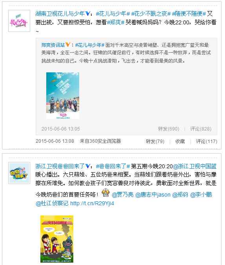Click 收藏 to bookmark first post

pos(180,141)
